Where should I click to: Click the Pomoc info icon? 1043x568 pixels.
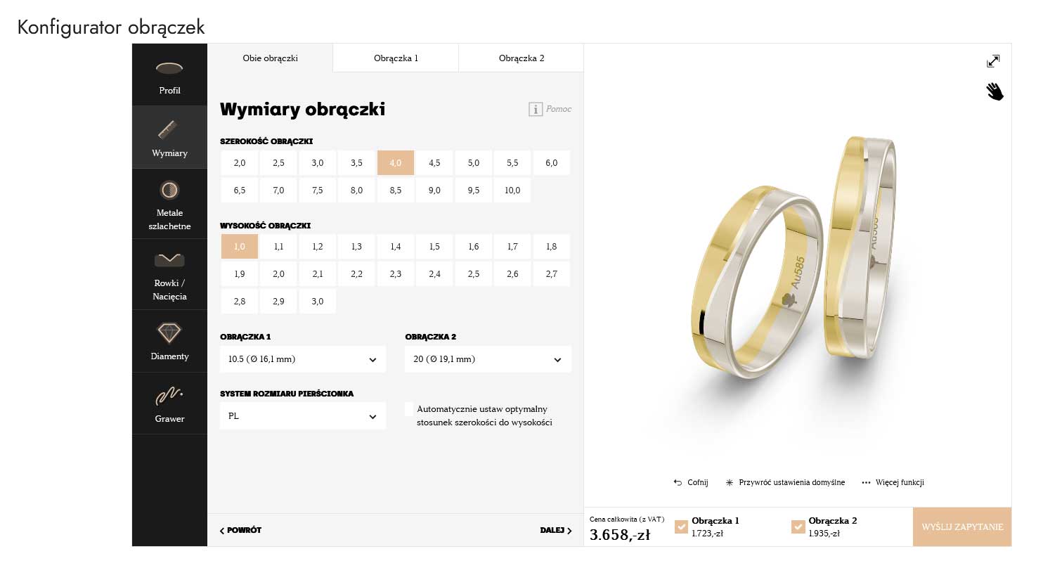(x=536, y=109)
